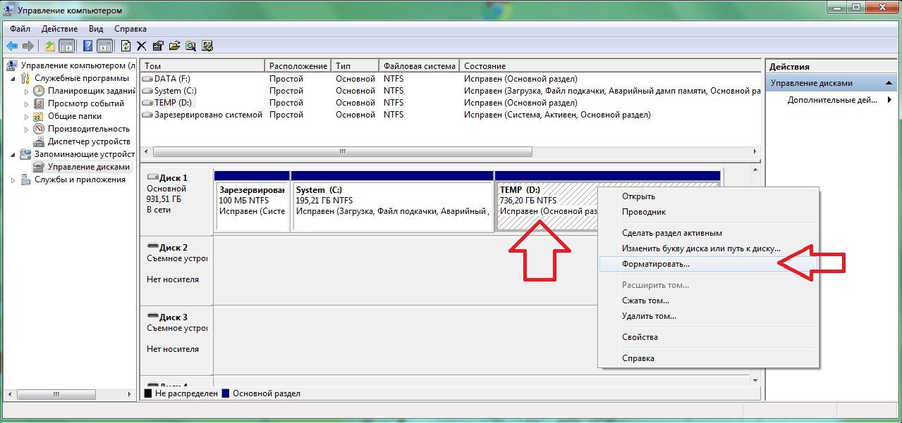Expand the Просмотр событий node
902x423 pixels.
click(x=27, y=103)
